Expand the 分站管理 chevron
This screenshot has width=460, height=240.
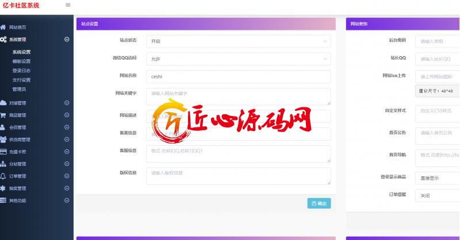(x=67, y=164)
